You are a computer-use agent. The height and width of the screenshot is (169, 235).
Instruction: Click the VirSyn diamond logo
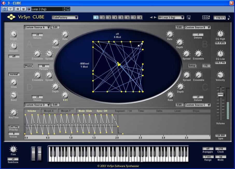point(11,17)
